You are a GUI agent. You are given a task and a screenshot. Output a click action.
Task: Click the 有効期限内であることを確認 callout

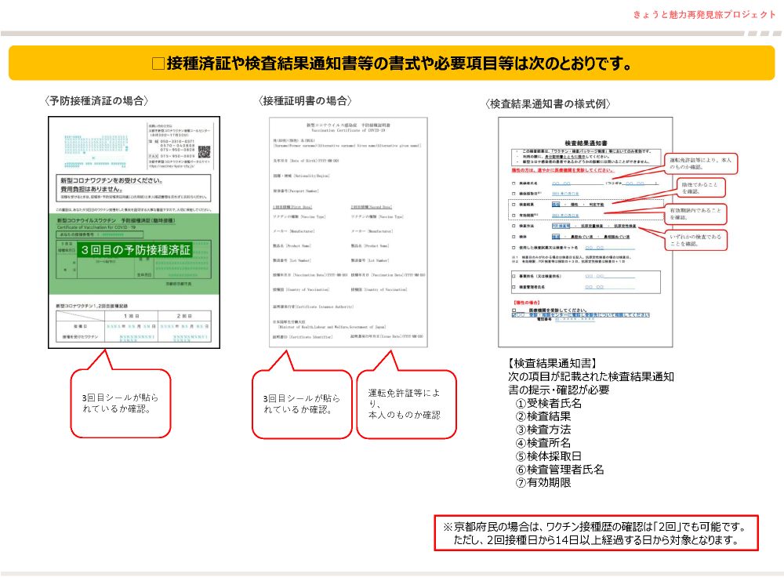coord(696,214)
